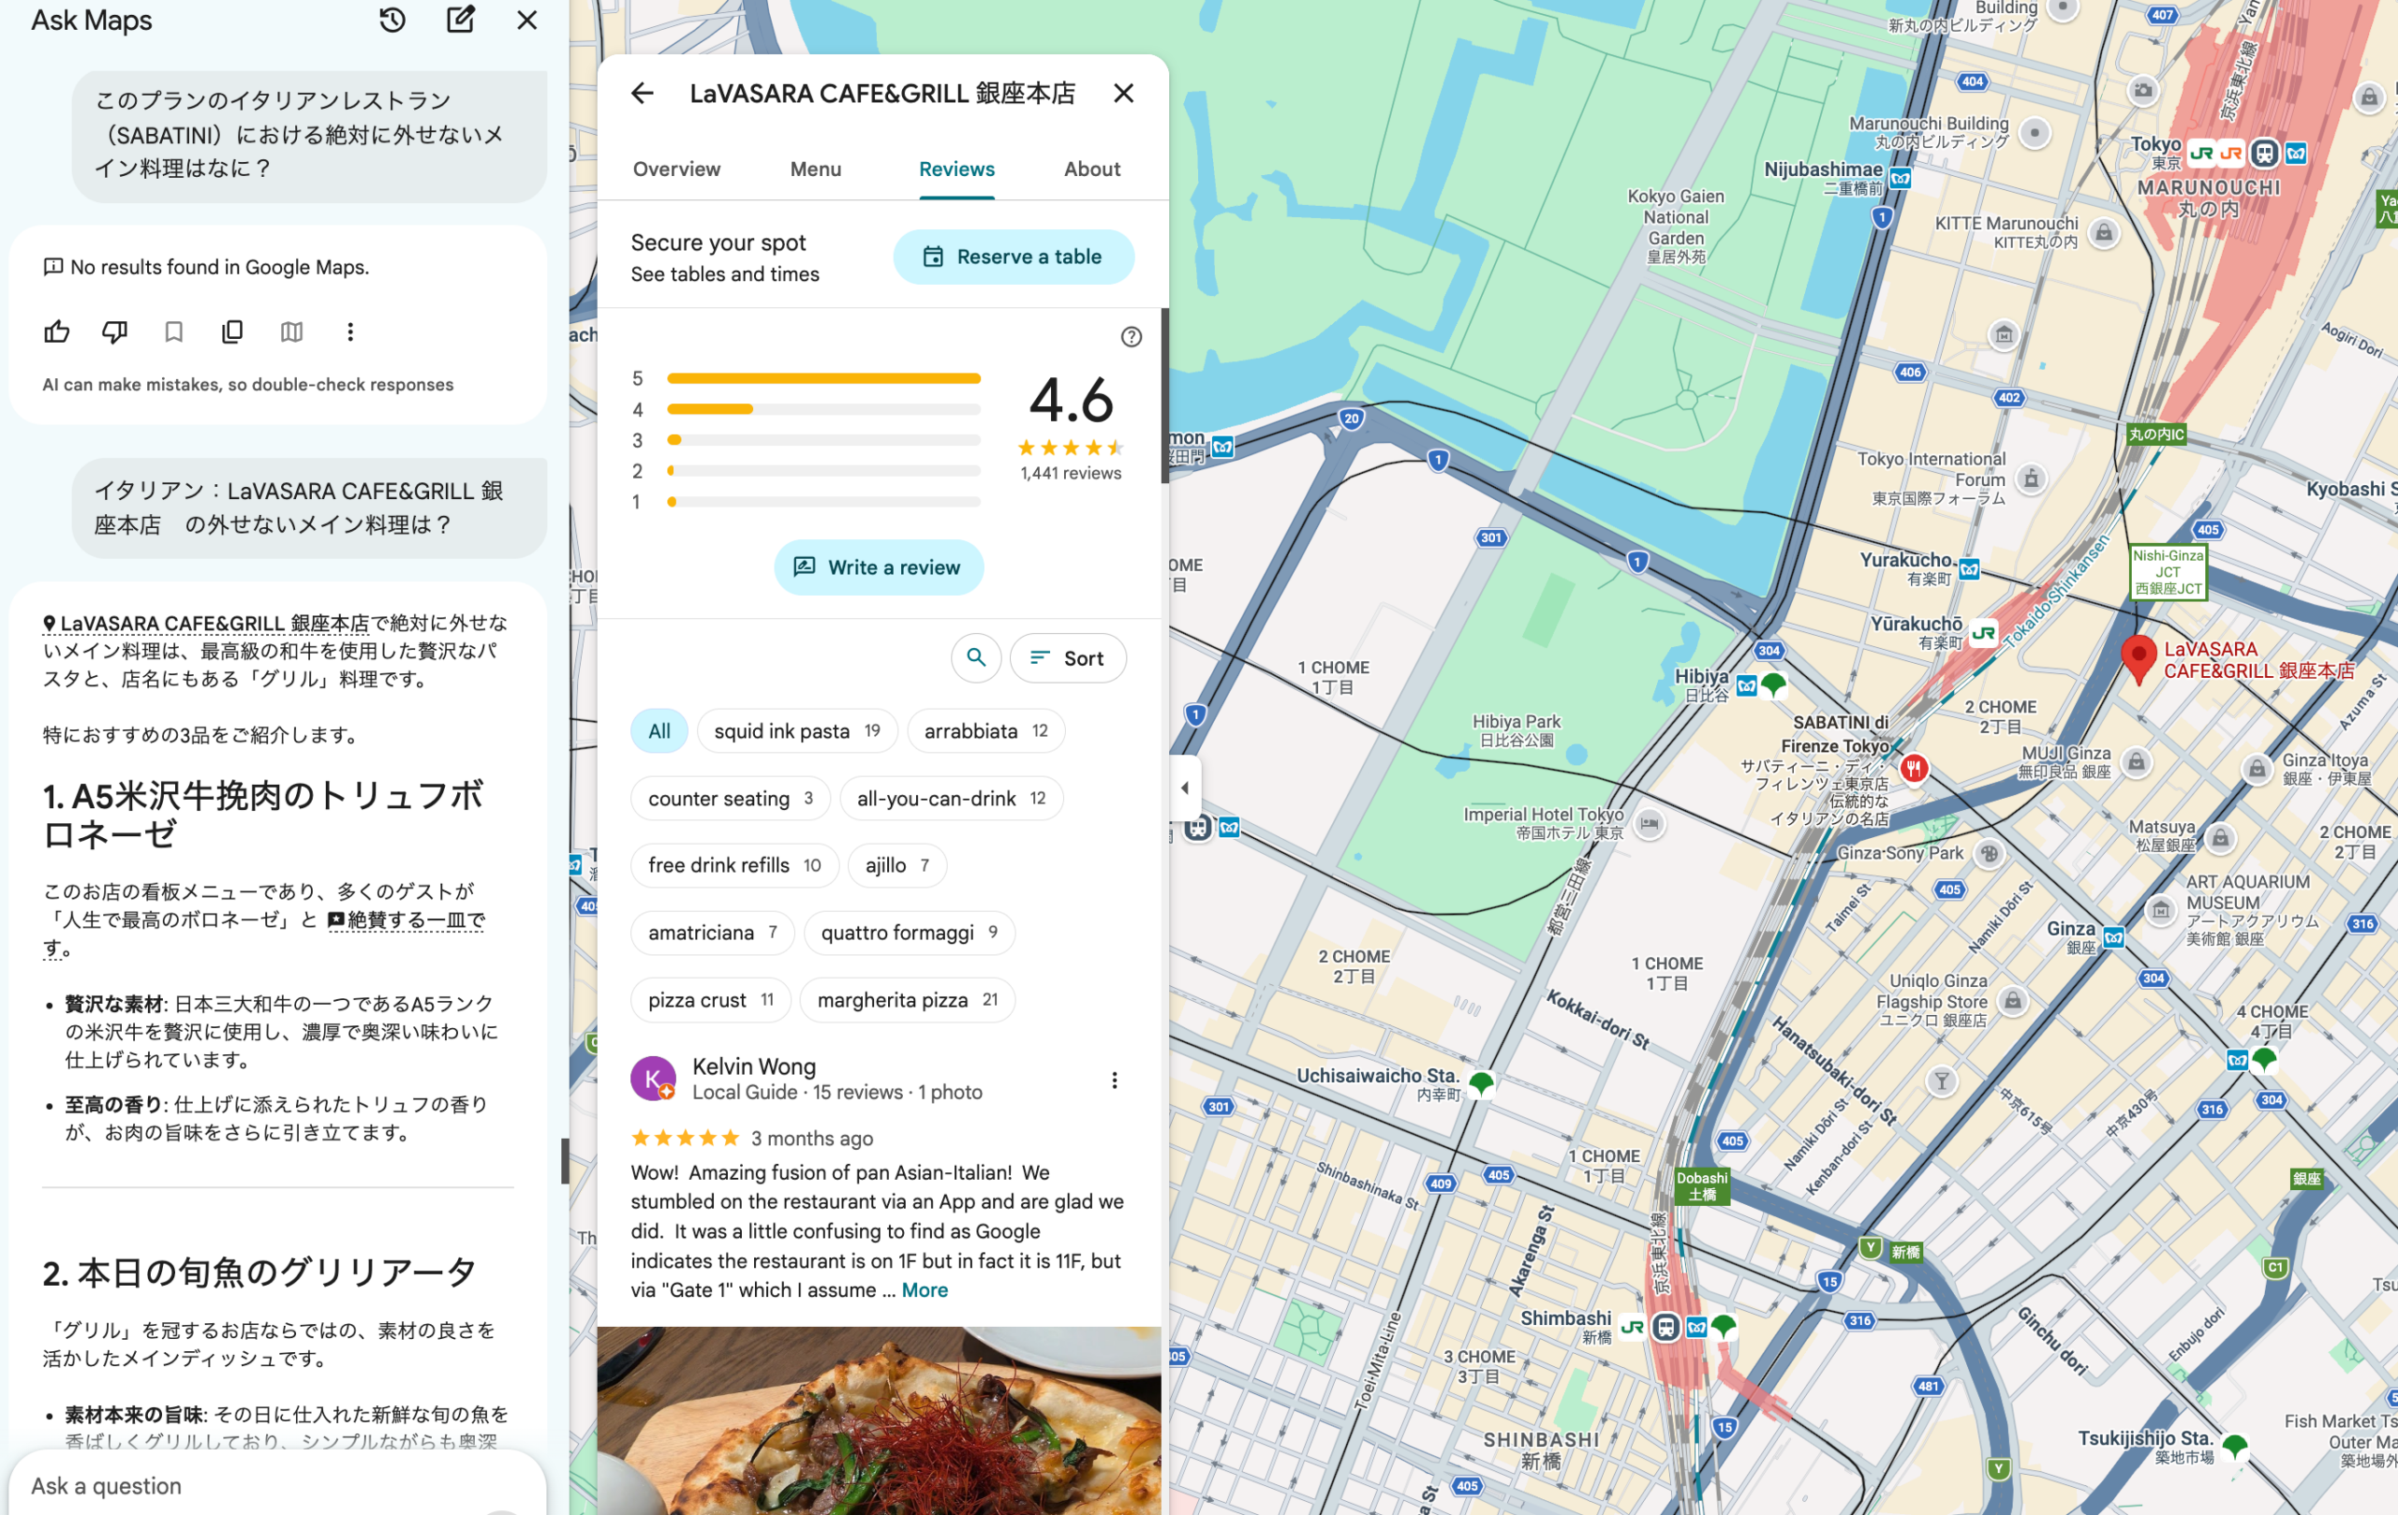
Task: Open Kelvin Wong review options menu
Action: [x=1115, y=1080]
